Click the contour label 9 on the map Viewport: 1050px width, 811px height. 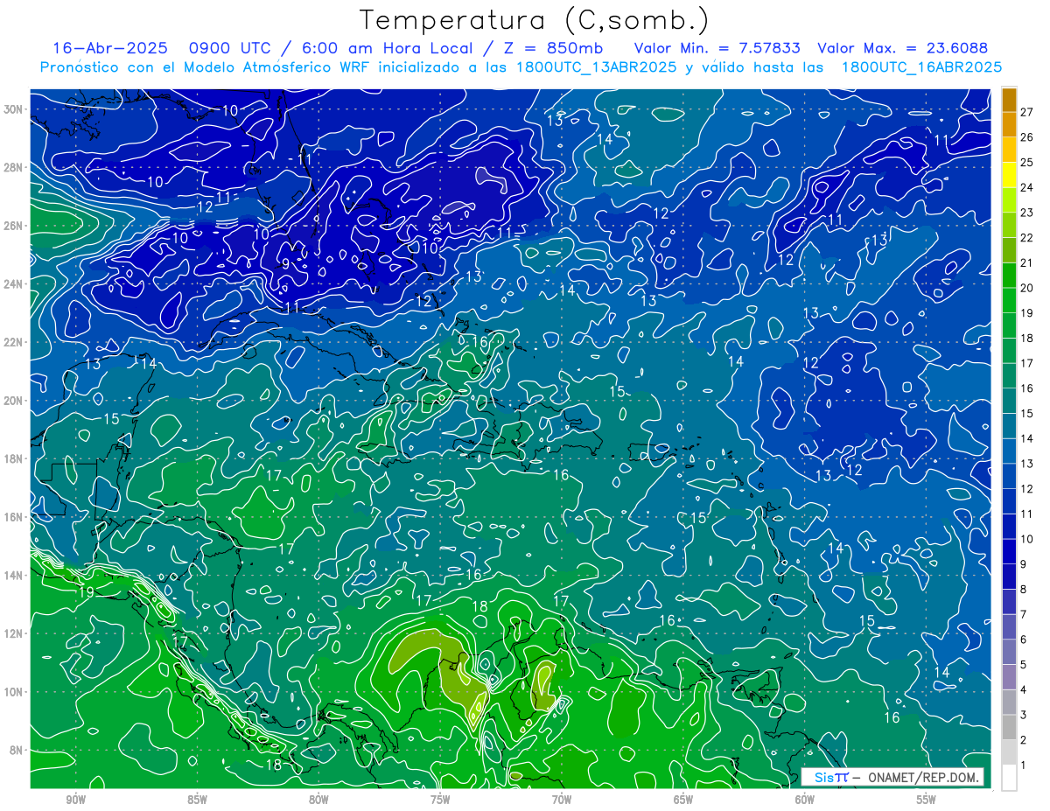pos(285,263)
